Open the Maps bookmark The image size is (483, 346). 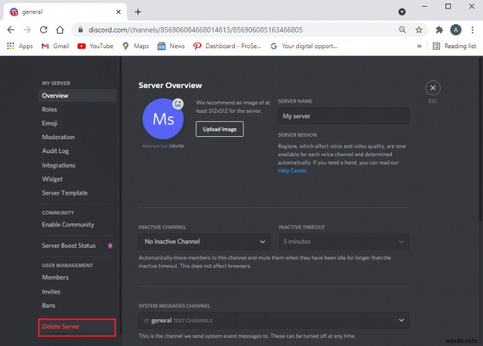pos(136,46)
